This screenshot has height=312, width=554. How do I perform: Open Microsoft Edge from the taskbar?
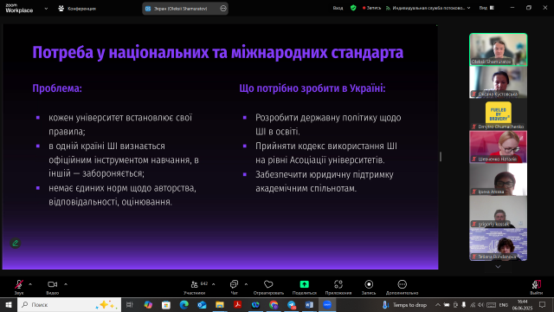[184, 304]
